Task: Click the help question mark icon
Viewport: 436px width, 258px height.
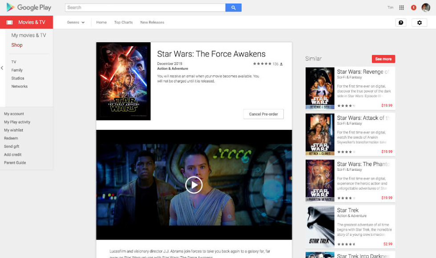Action: 401,23
